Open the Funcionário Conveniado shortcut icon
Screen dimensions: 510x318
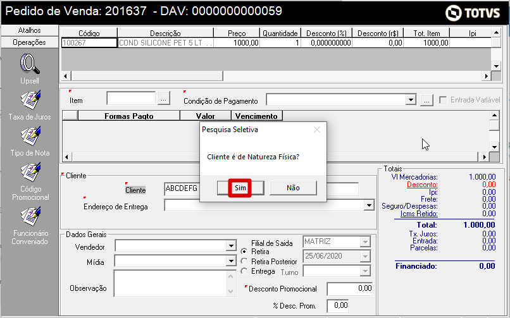30,216
